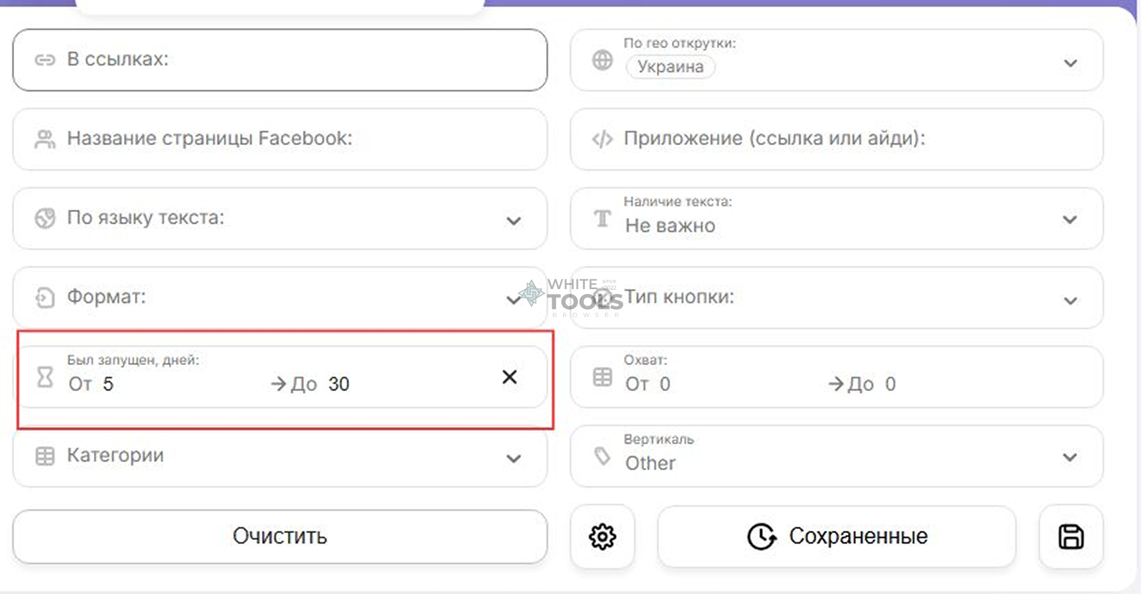This screenshot has height=594, width=1141.
Task: Open the Наличие текста dropdown
Action: pyautogui.click(x=1070, y=219)
